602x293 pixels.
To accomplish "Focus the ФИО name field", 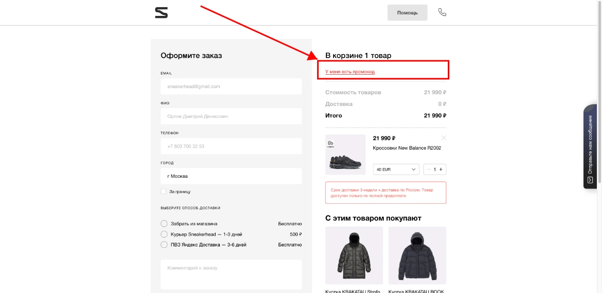I will pyautogui.click(x=231, y=116).
